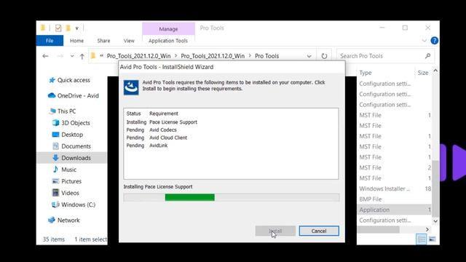Click the Pro Tools breadcrumb segment

coord(267,56)
